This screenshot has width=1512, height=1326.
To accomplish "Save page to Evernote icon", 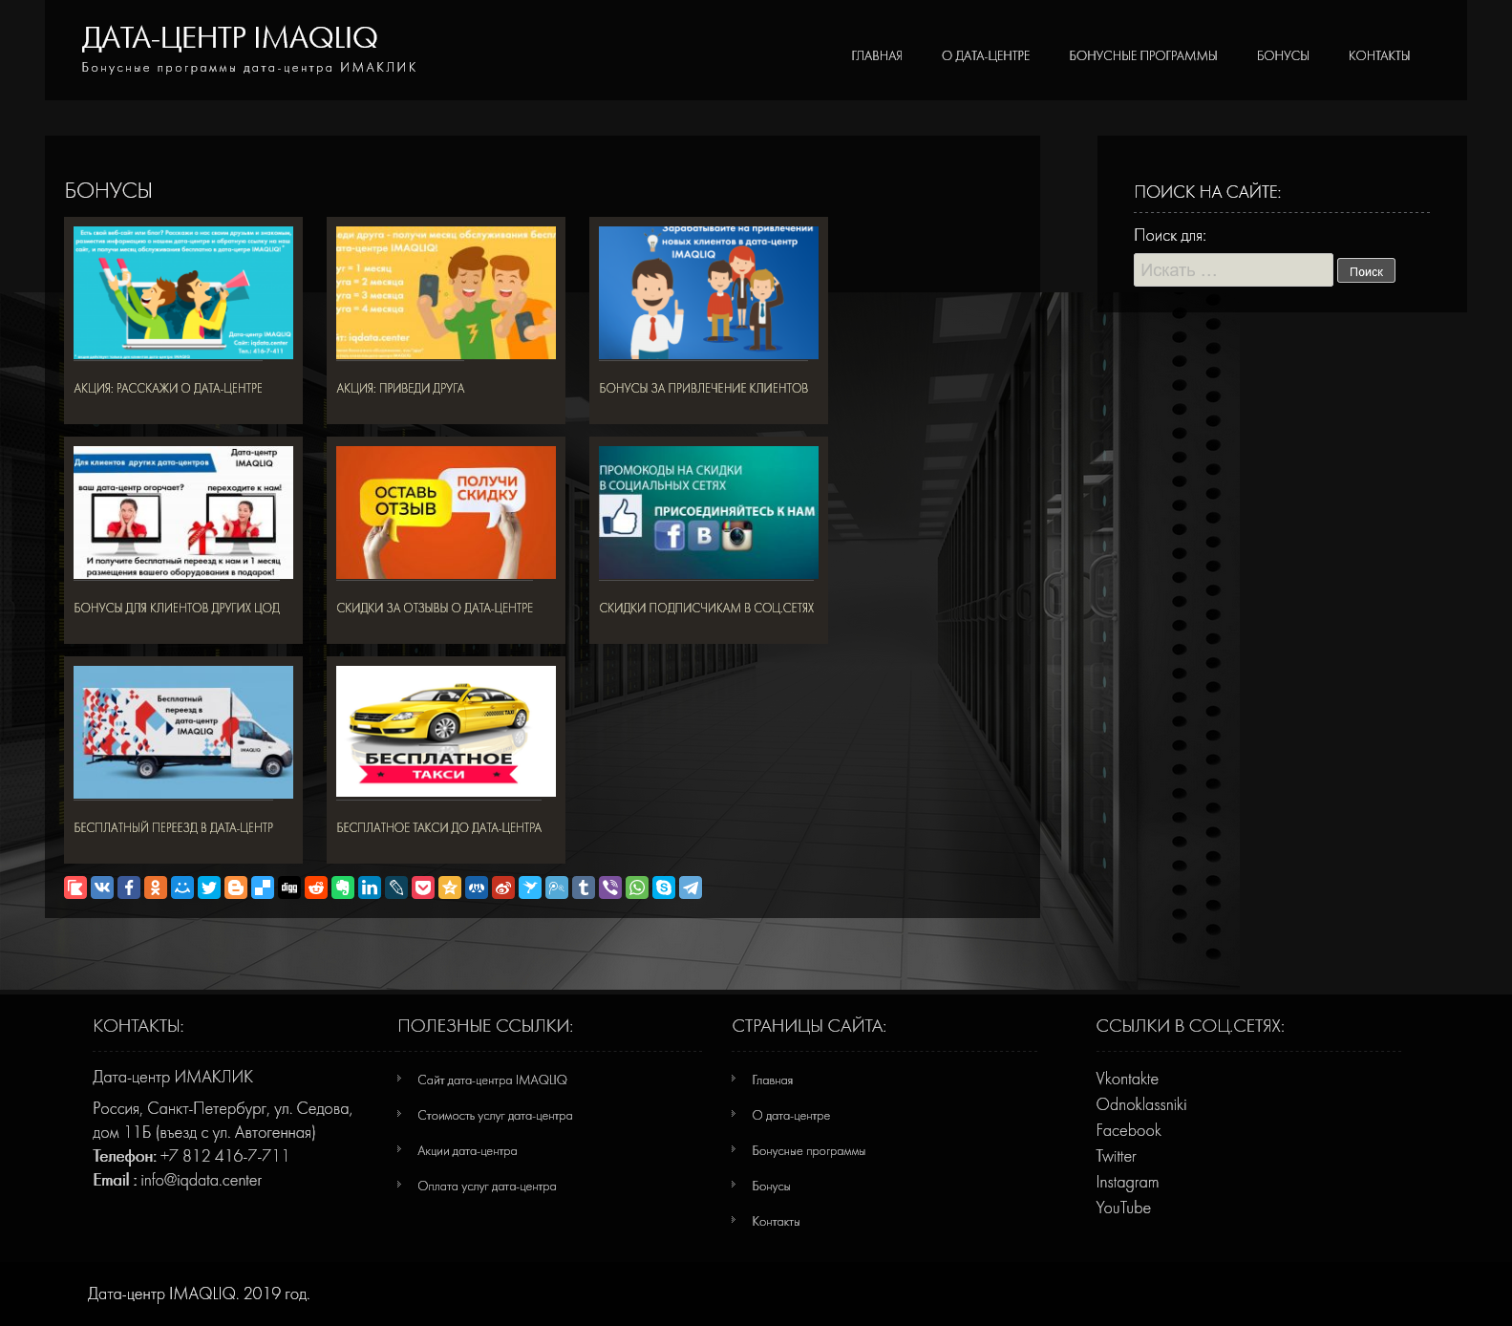I will [343, 888].
